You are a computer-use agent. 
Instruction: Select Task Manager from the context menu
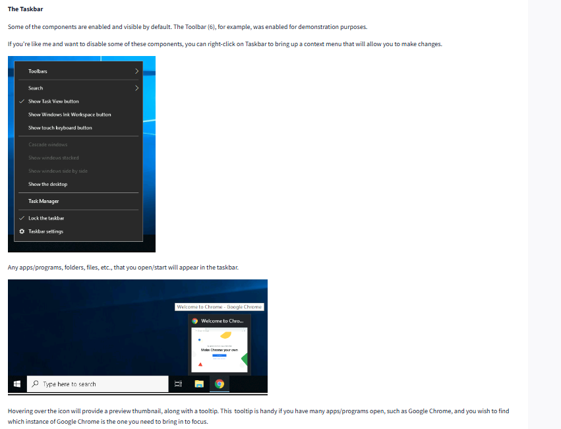pos(44,201)
